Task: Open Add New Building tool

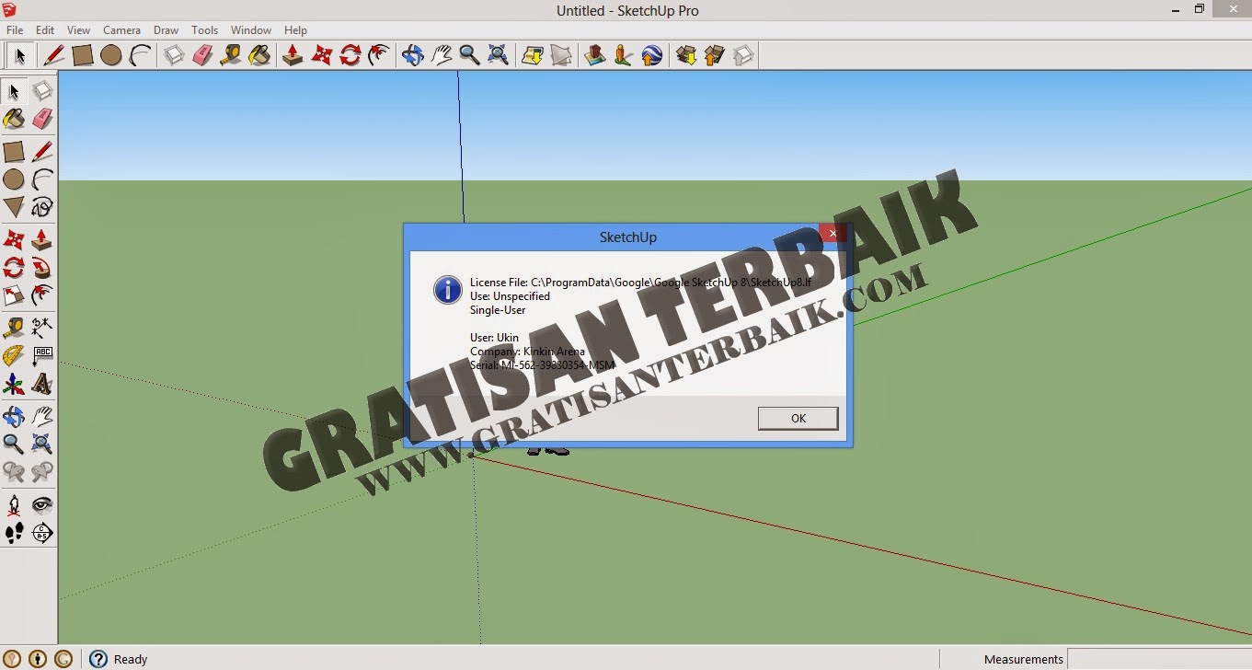Action: click(594, 56)
